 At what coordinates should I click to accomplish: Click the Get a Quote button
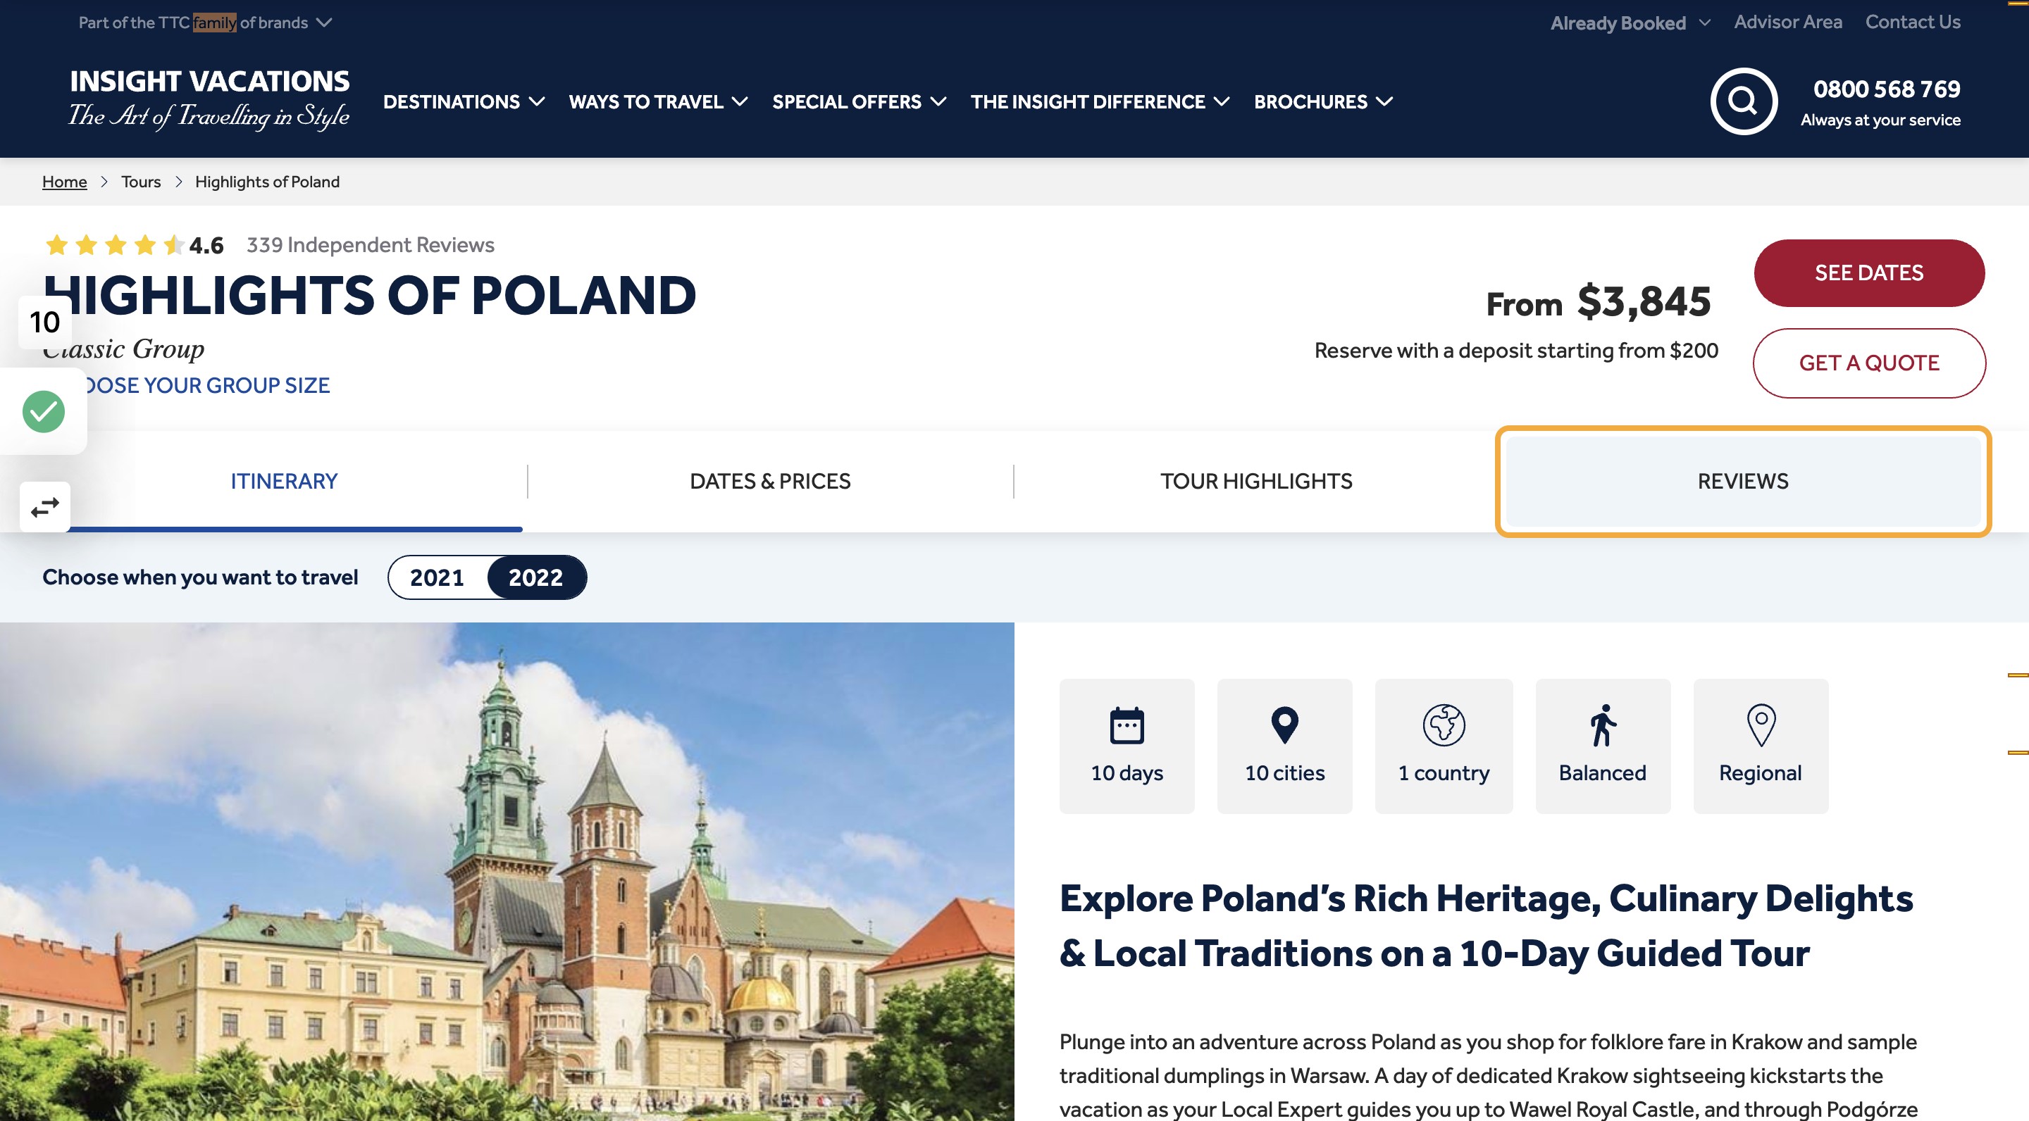click(1868, 363)
